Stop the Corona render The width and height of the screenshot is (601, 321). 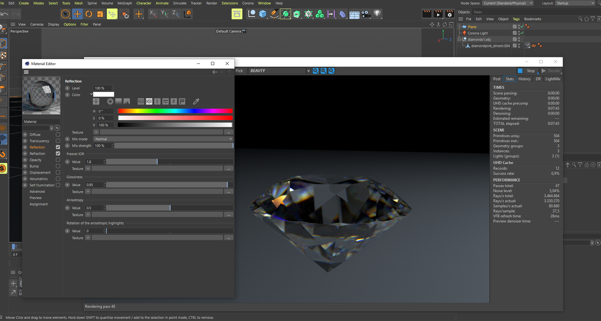527,71
